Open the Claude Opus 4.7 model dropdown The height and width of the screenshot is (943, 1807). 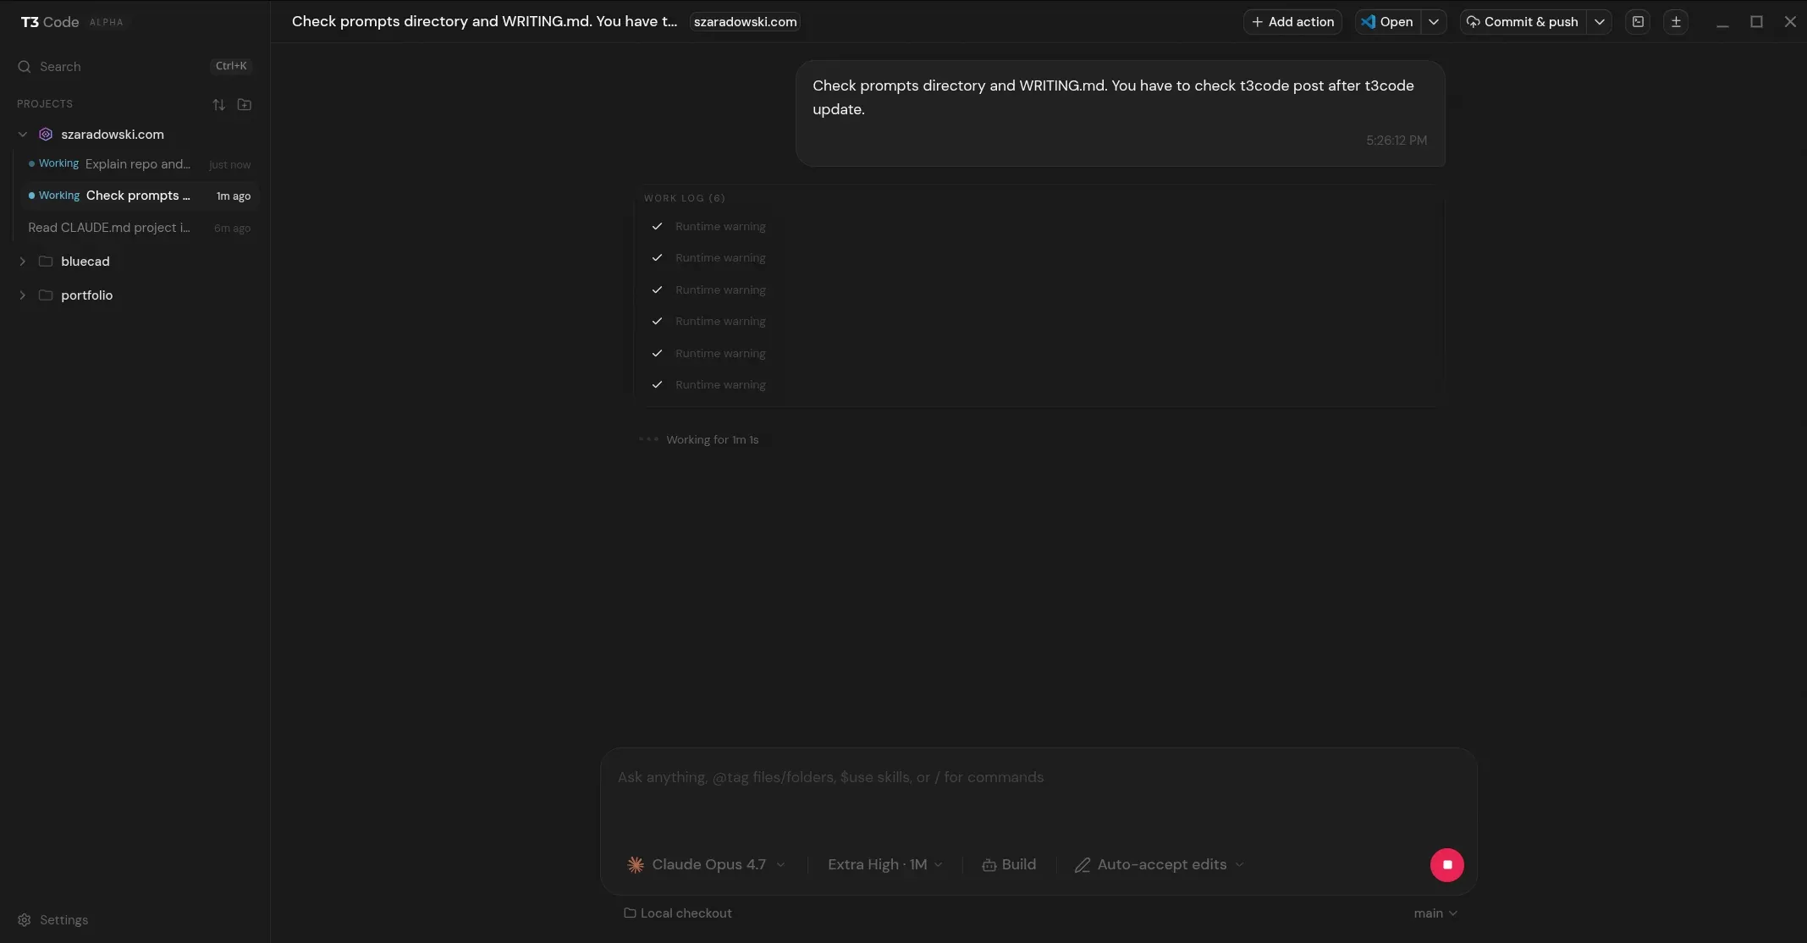tap(707, 865)
